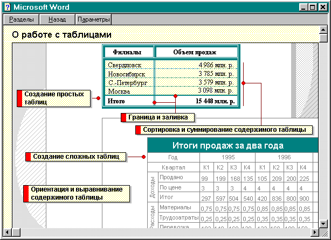Click the red marker beside Граница и заливка
Viewport: 331px width, 240px height.
coord(123,117)
